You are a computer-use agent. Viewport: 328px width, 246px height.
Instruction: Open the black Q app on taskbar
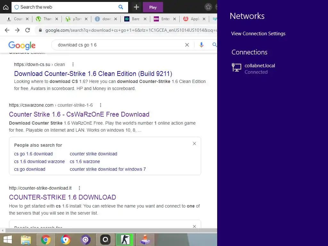click(105, 240)
